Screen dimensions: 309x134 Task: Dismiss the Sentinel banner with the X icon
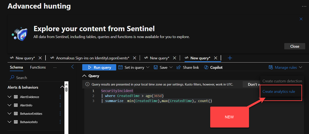coord(301,19)
